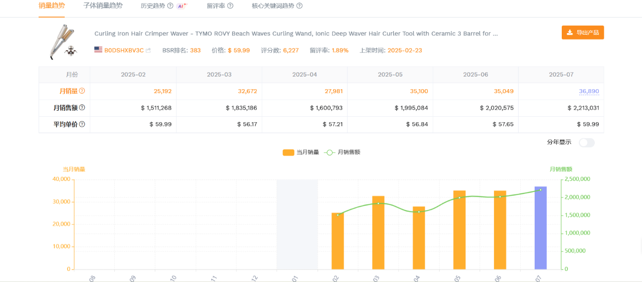This screenshot has width=642, height=282.
Task: Toggle 月销售额 legend line visibility
Action: [x=342, y=152]
